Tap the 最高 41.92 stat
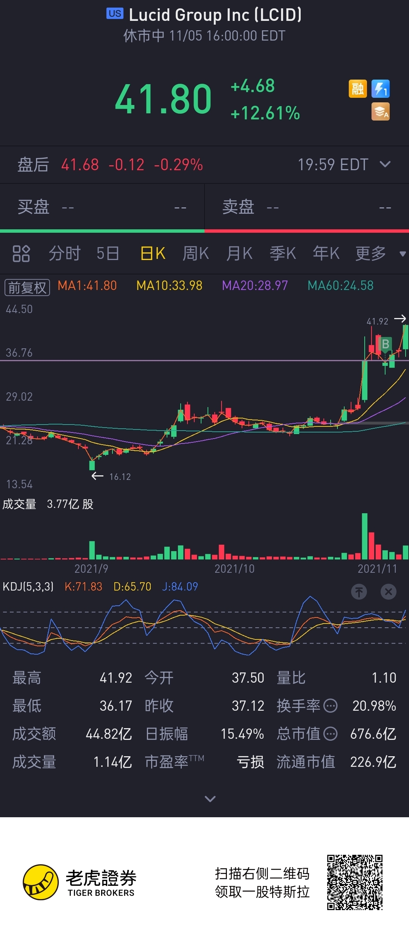 (x=72, y=678)
